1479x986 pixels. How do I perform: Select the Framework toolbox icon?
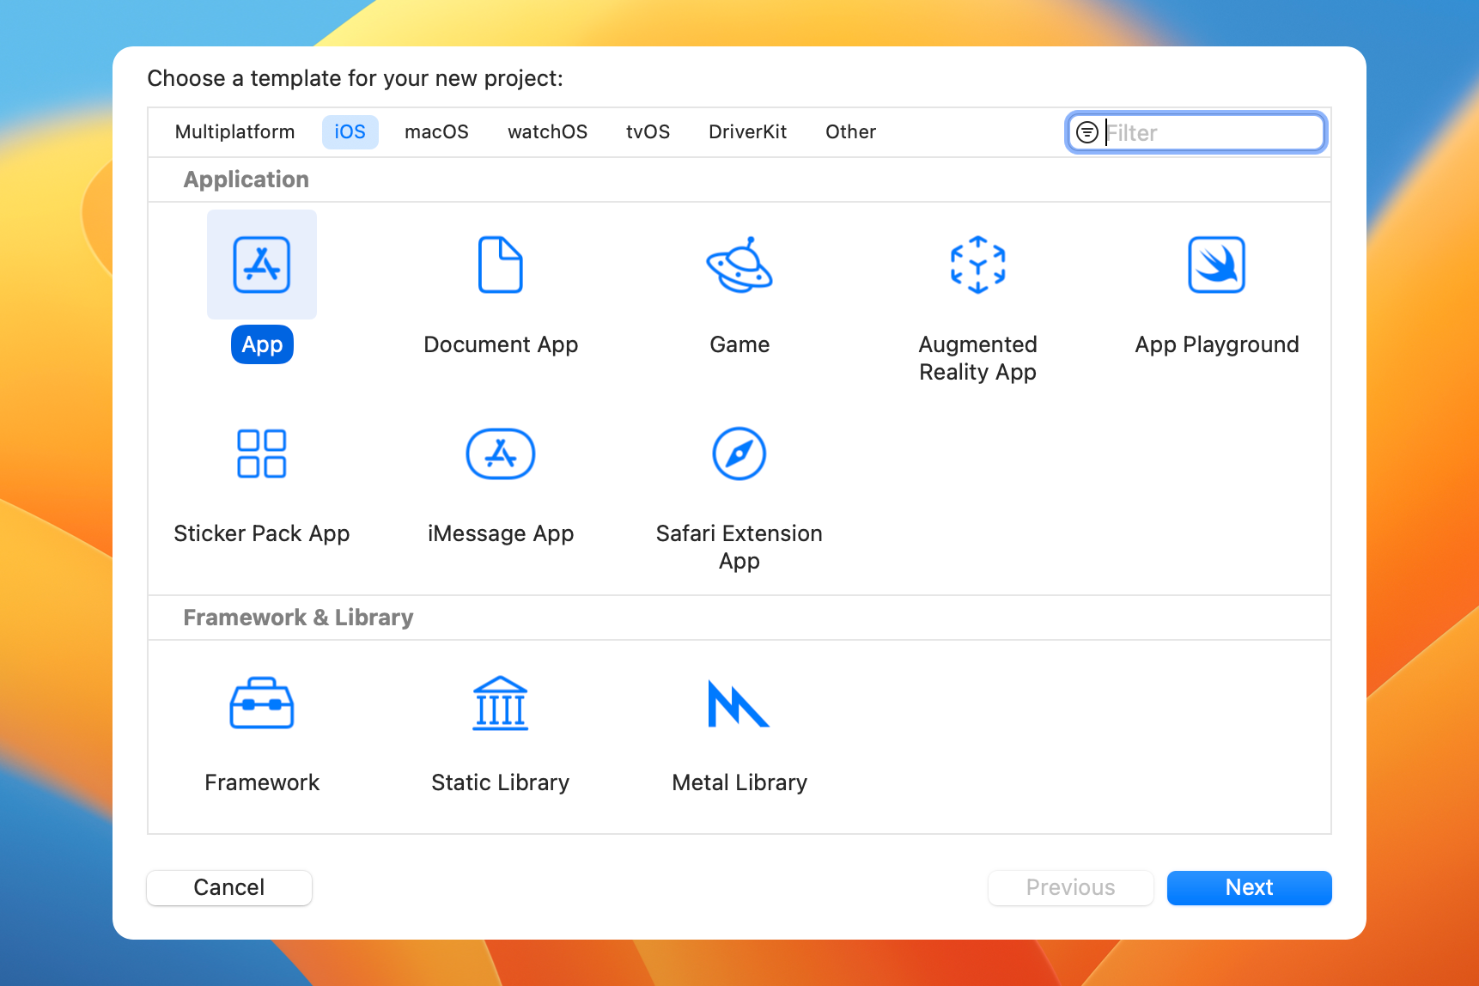click(262, 703)
